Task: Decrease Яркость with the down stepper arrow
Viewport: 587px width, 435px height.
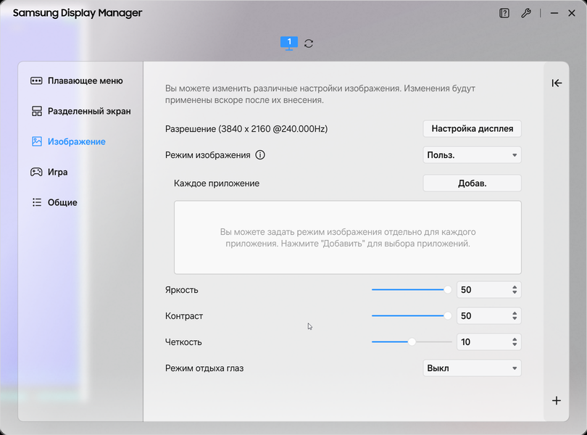Action: point(515,293)
